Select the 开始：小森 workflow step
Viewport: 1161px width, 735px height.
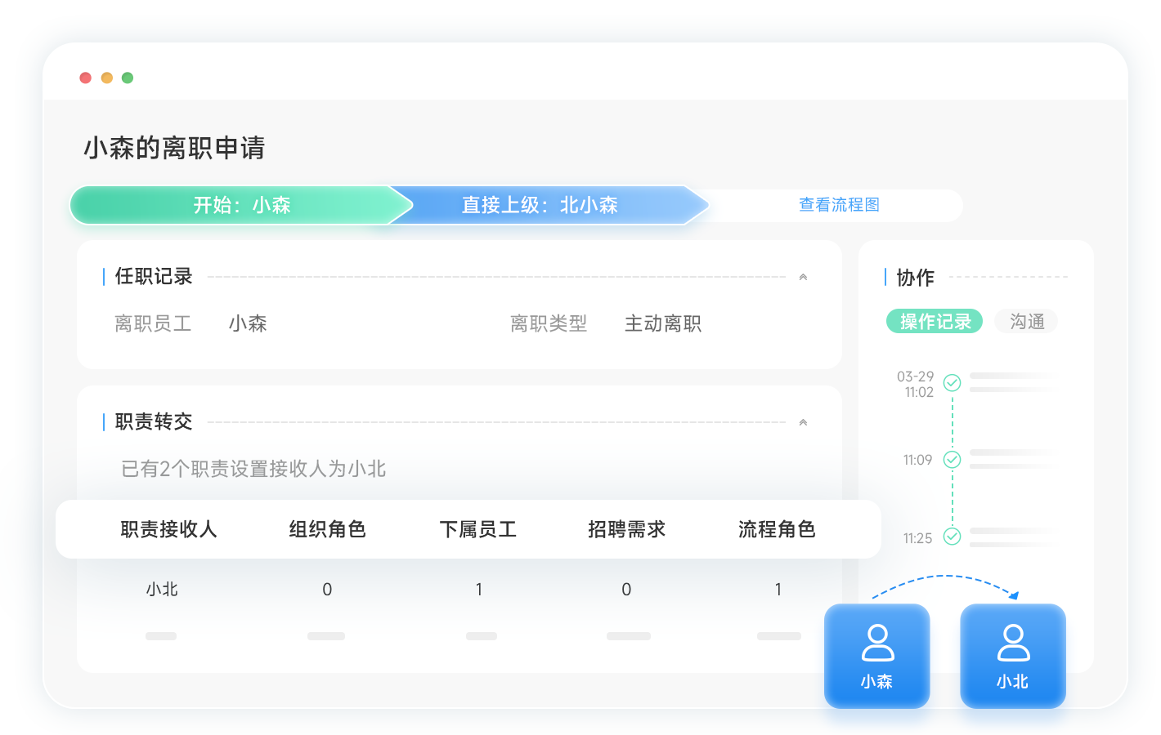[241, 205]
